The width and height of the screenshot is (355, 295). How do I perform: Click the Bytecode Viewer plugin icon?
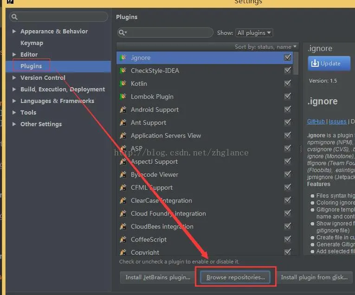[123, 174]
